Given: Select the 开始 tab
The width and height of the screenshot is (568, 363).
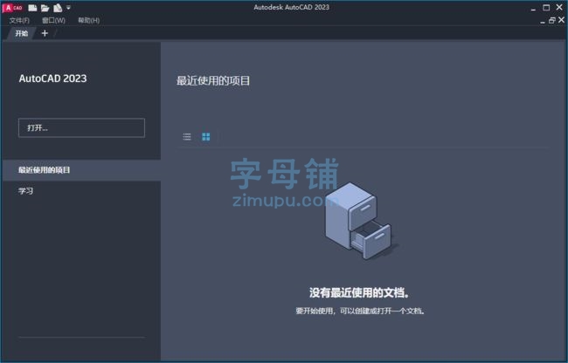Looking at the screenshot, I should [21, 33].
